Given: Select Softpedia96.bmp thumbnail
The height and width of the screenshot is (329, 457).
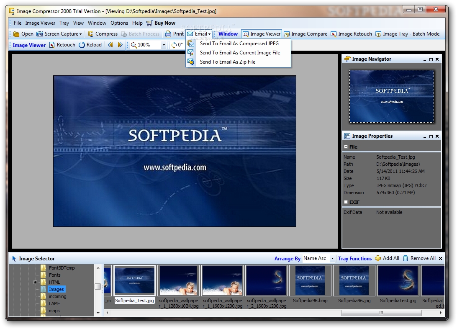Looking at the screenshot, I should pos(310,280).
